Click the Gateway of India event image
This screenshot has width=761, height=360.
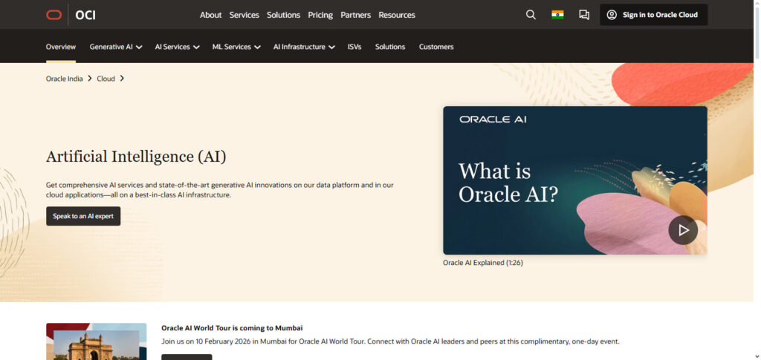pos(96,341)
